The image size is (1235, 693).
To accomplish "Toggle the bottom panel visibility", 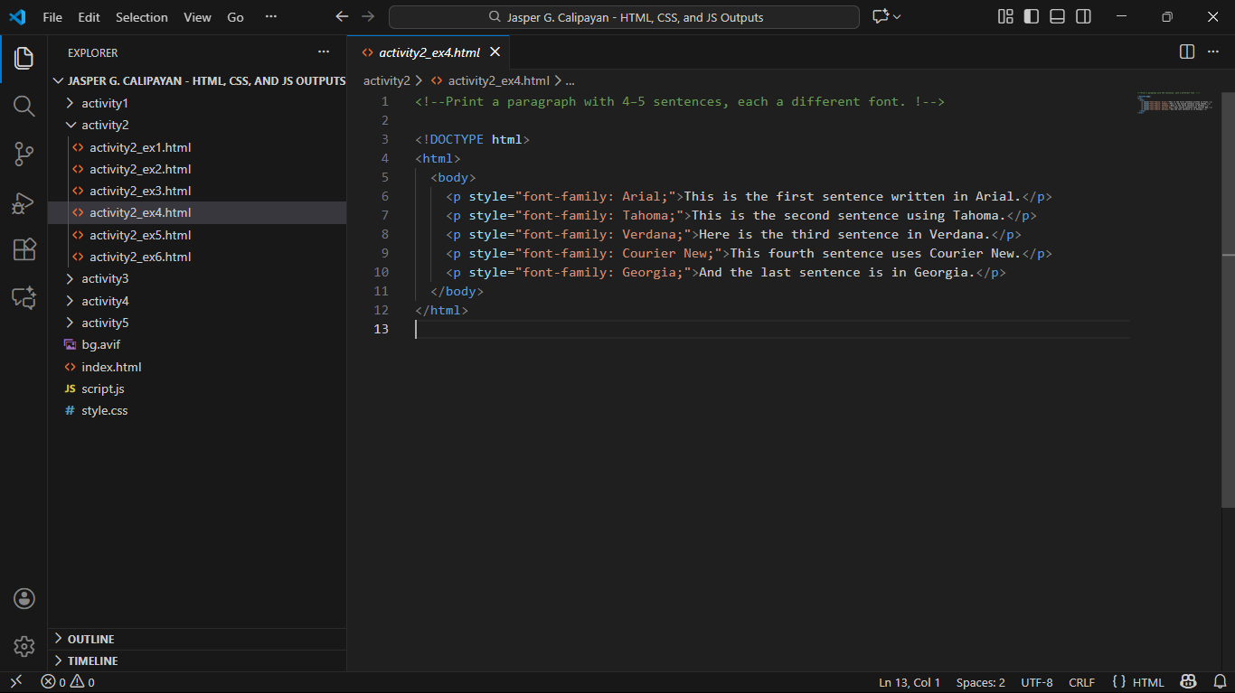I will point(1057,17).
